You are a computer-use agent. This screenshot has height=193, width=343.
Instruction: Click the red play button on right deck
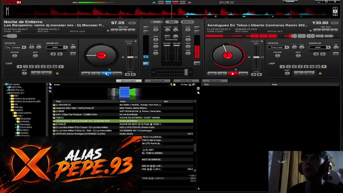click(233, 74)
